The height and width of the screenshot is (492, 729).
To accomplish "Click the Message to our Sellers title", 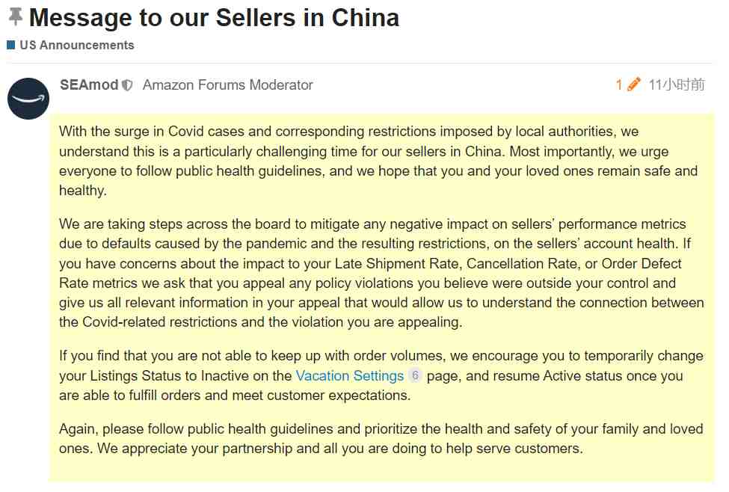I will 214,18.
